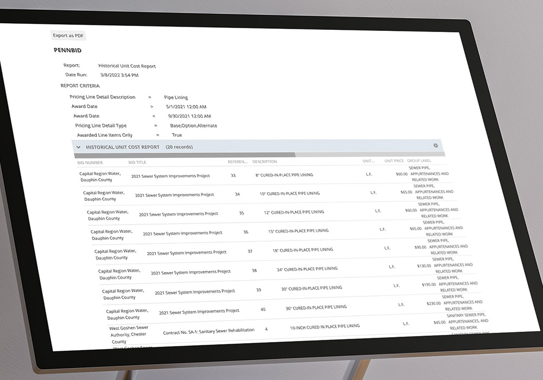Select the 12" CURED-IN-PLACE PIPE LINING description
This screenshot has height=380, width=543.
294,212
